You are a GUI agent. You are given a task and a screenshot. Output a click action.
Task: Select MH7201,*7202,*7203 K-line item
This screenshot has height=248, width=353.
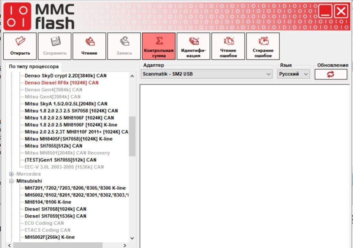pyautogui.click(x=75, y=188)
